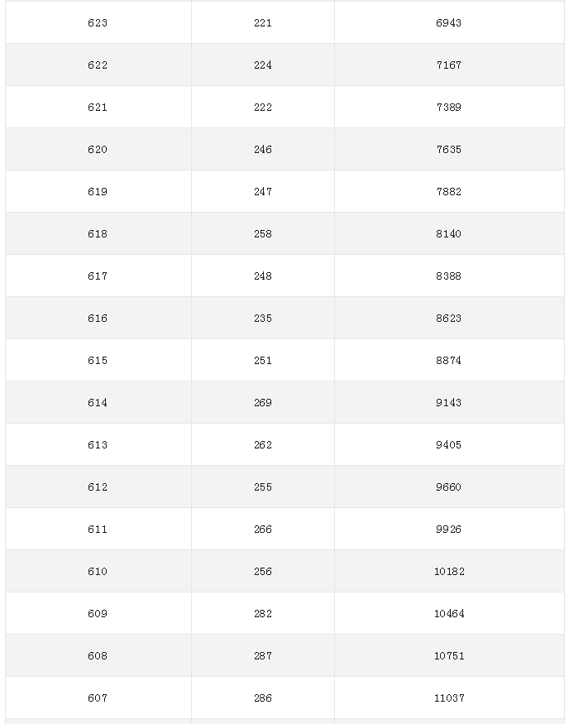The image size is (569, 724).
Task: Click the cumulative value 10182
Action: (449, 571)
